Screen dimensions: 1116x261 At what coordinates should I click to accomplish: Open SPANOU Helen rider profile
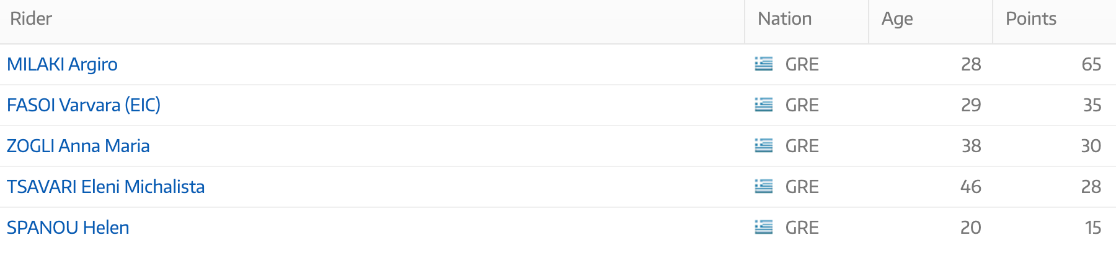point(68,228)
